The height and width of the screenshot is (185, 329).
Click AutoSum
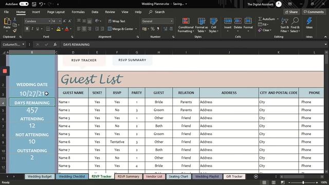pos(267,19)
